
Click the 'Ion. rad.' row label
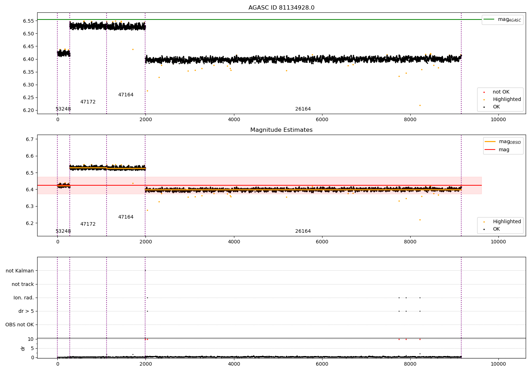coord(24,298)
